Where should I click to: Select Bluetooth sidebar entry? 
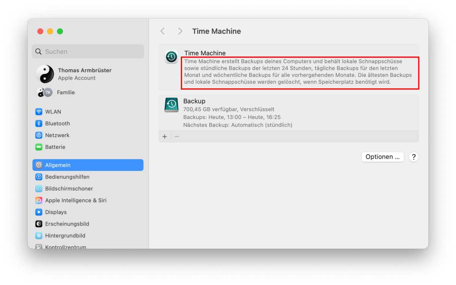(x=88, y=124)
